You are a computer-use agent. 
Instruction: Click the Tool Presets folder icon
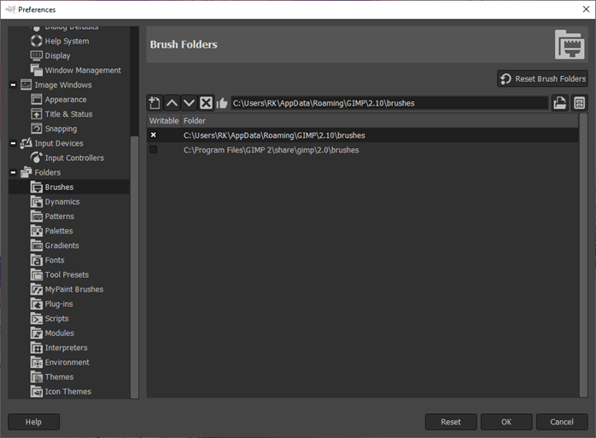pyautogui.click(x=37, y=274)
